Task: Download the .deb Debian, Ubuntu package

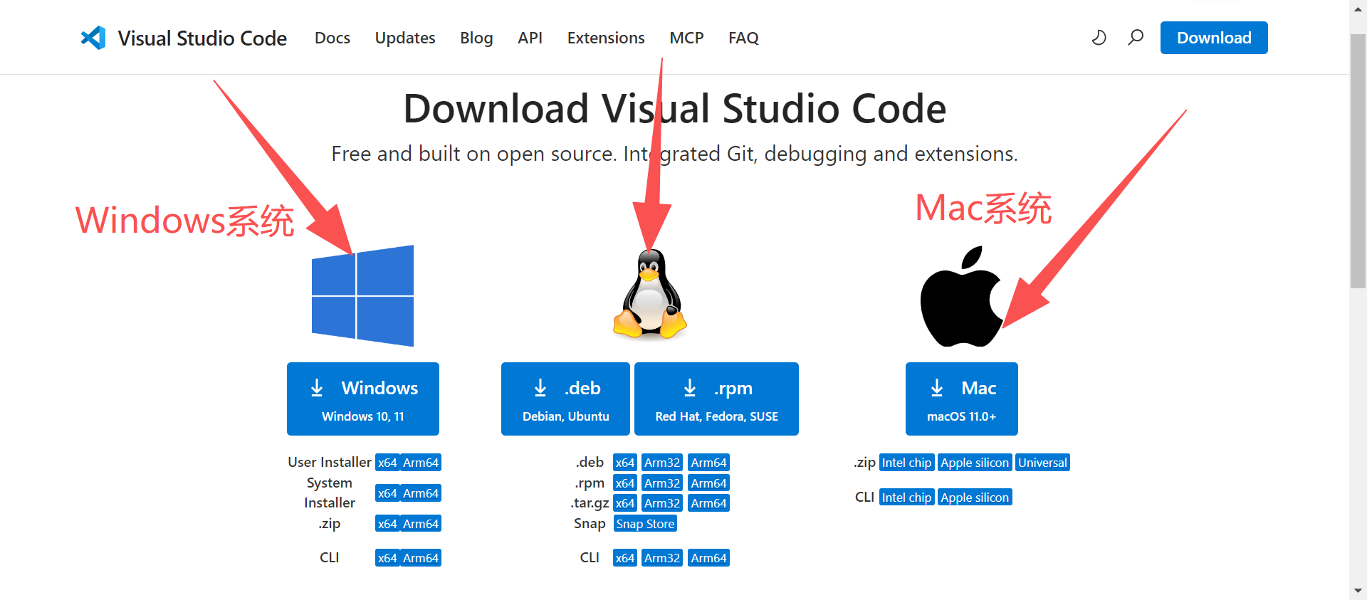Action: click(x=565, y=399)
